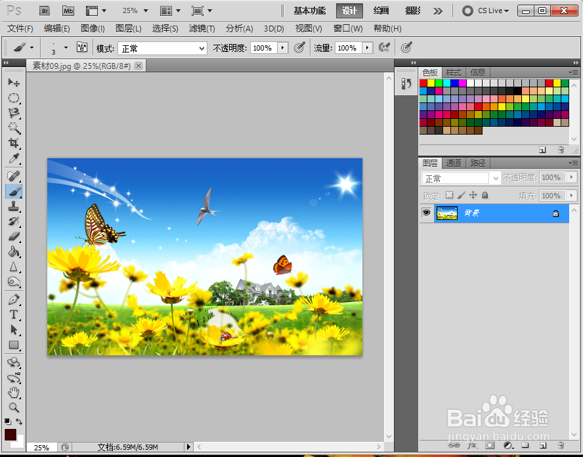583x457 pixels.
Task: Open Adobe Bridge via the Br icon
Action: [44, 11]
